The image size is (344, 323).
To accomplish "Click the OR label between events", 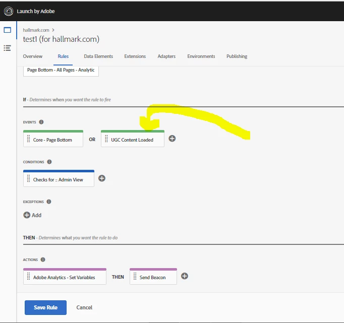I will point(92,140).
